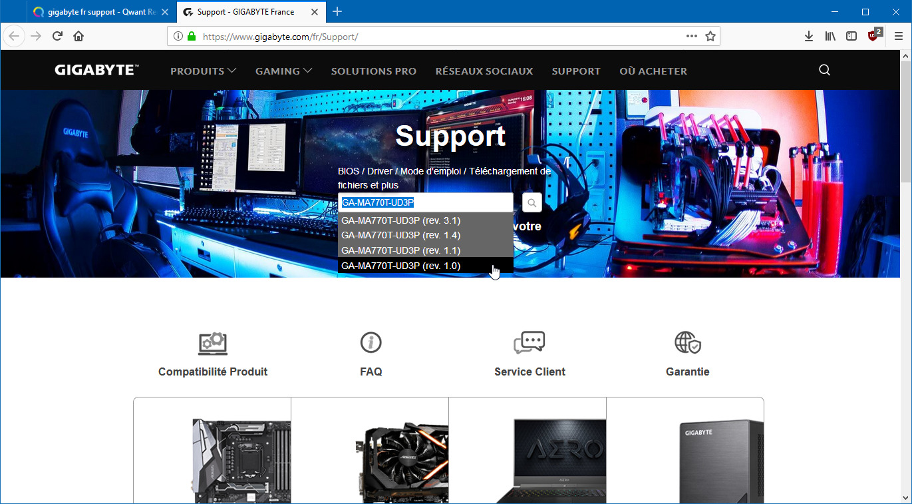
Task: Select the motherboard product category thumbnail
Action: coord(241,461)
